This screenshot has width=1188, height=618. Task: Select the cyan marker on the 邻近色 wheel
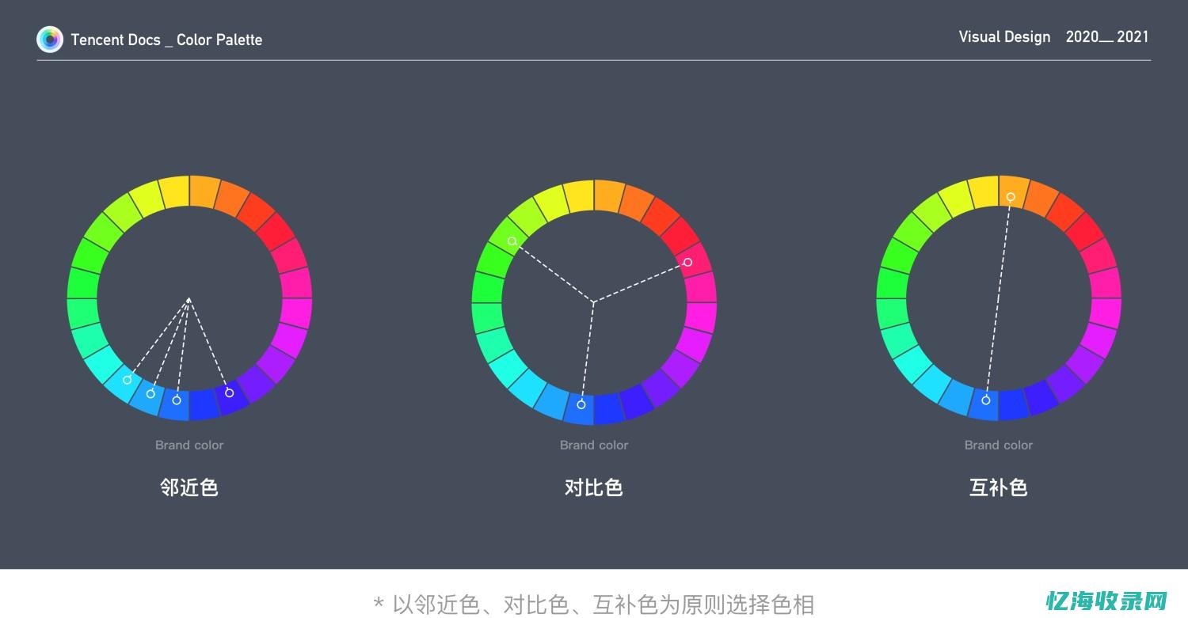click(127, 380)
